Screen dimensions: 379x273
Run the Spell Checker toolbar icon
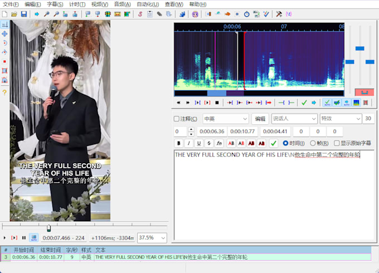(x=266, y=14)
